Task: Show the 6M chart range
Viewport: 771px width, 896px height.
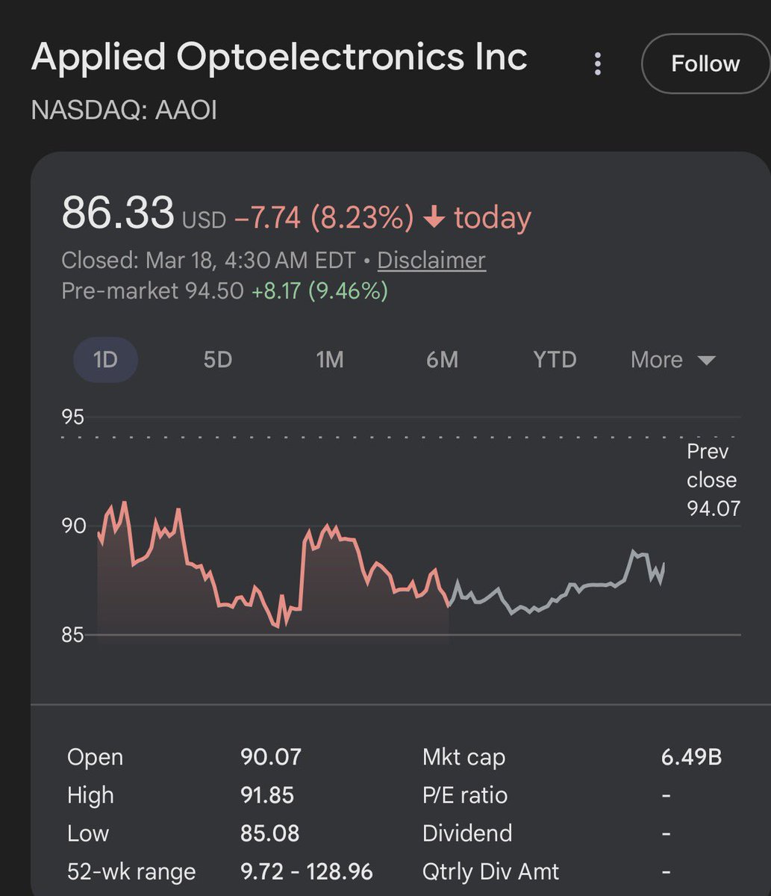Action: (x=442, y=360)
